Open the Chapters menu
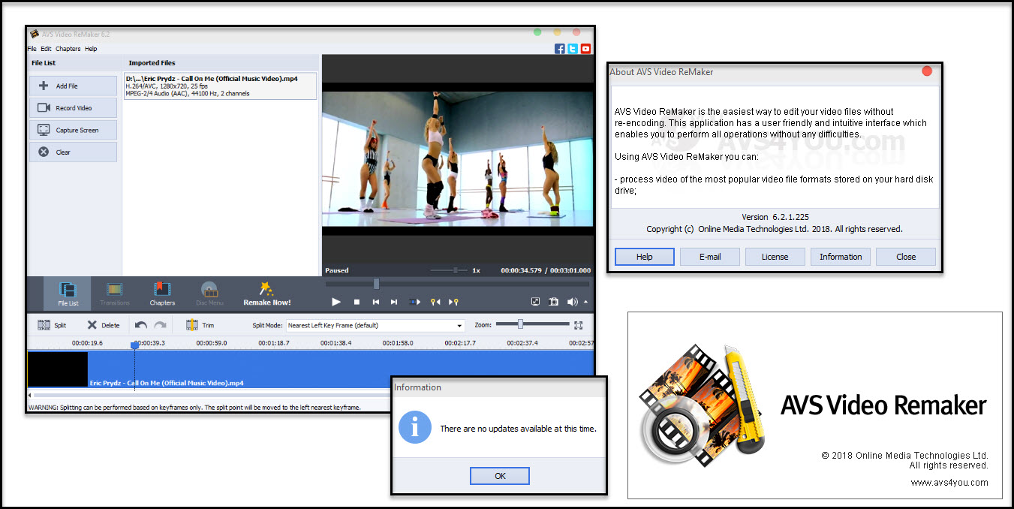 click(68, 49)
